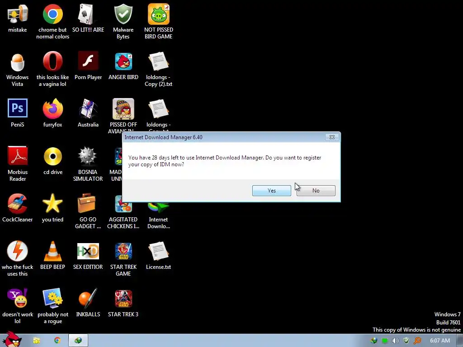Select the INKBALLS desktop icon
The image size is (463, 347).
[88, 303]
